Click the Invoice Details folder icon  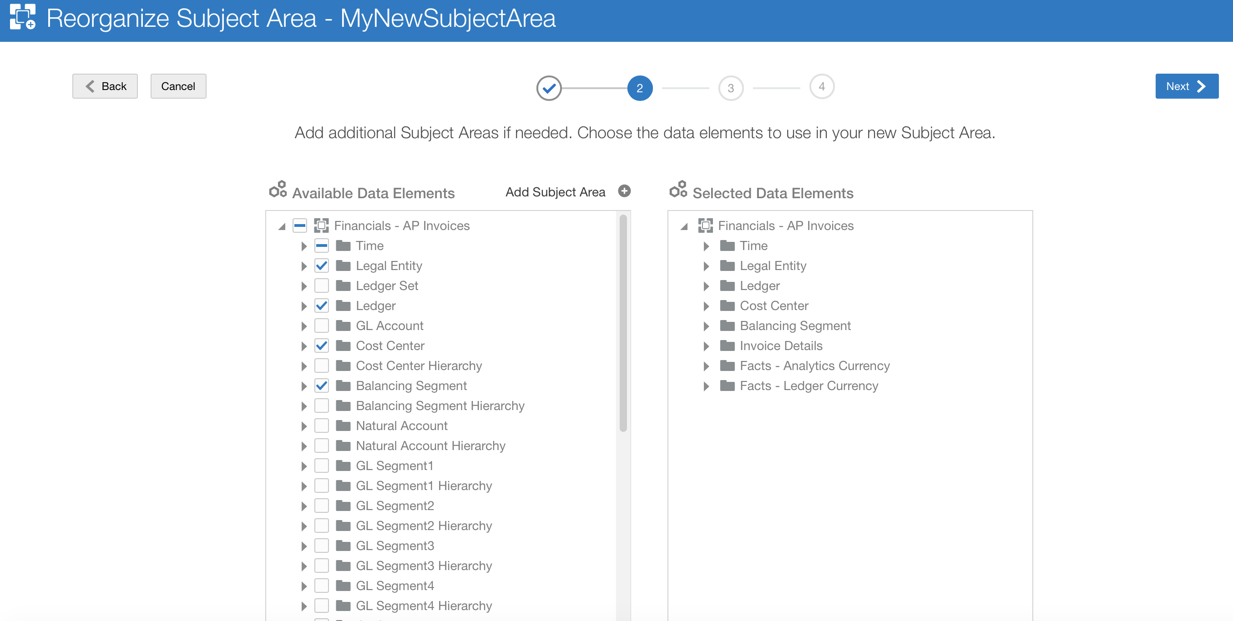[727, 346]
